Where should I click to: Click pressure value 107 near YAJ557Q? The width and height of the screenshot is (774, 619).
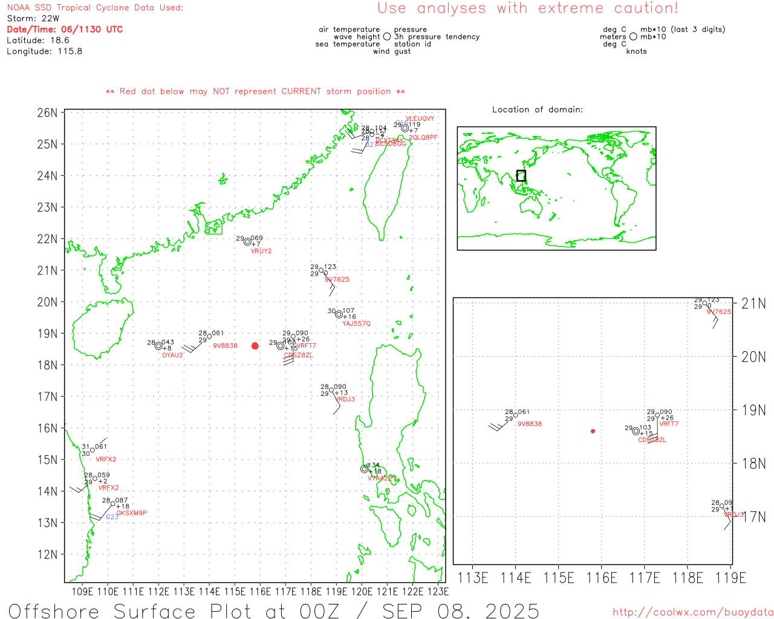pos(348,311)
